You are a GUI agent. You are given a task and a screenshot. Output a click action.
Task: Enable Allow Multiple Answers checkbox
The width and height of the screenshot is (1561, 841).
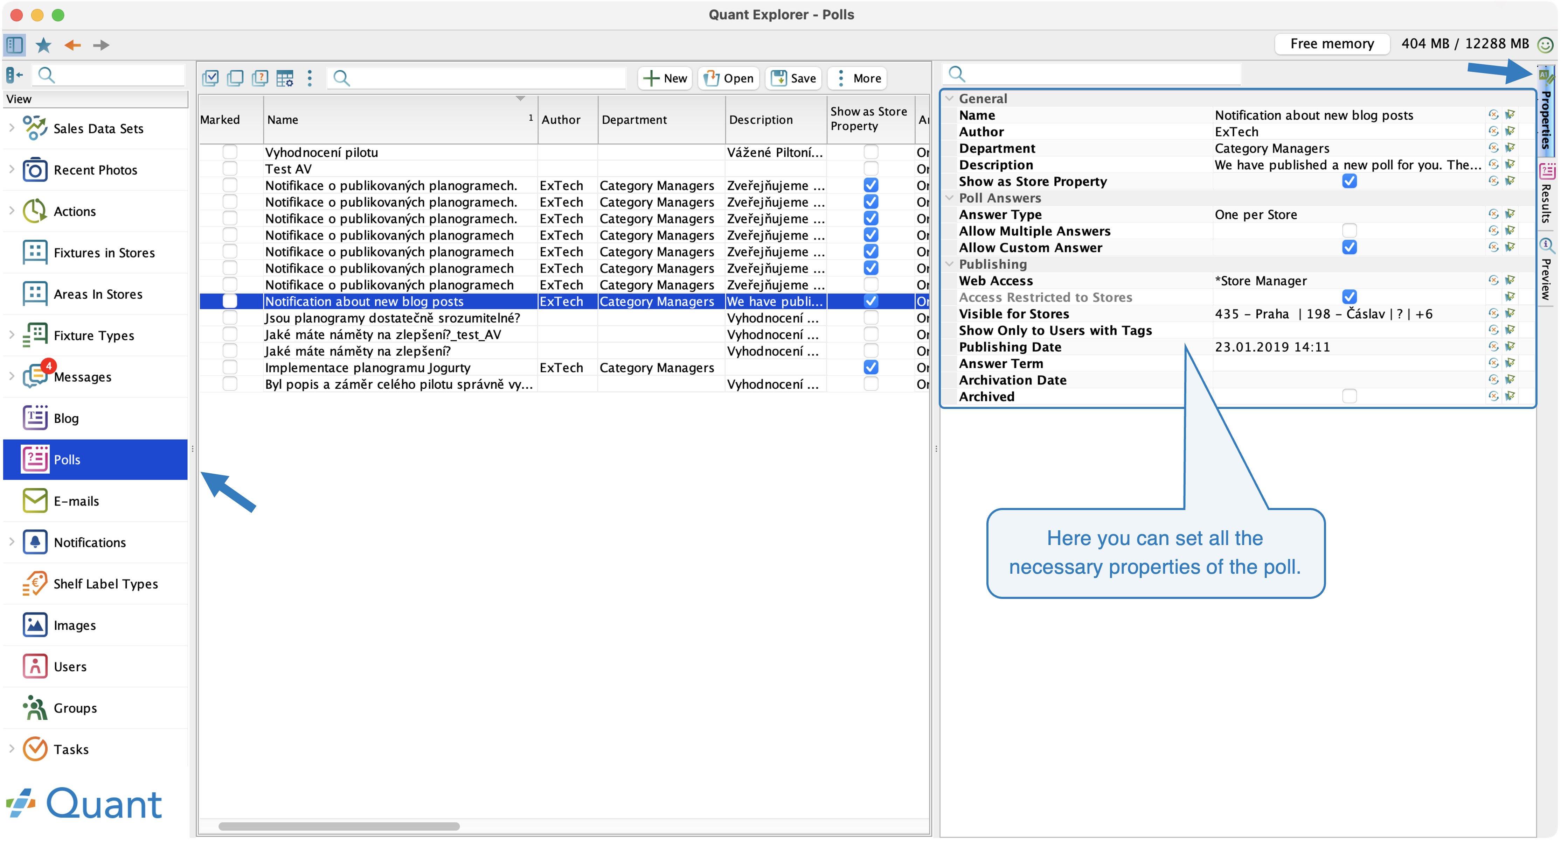1349,231
